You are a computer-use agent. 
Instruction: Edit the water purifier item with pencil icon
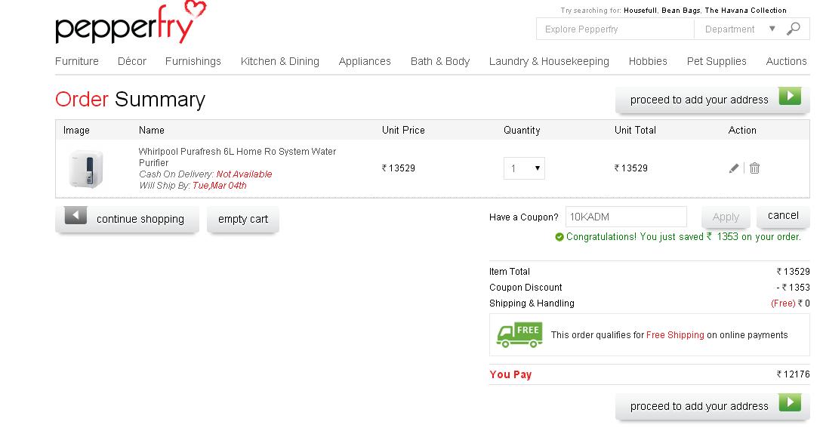(x=734, y=168)
